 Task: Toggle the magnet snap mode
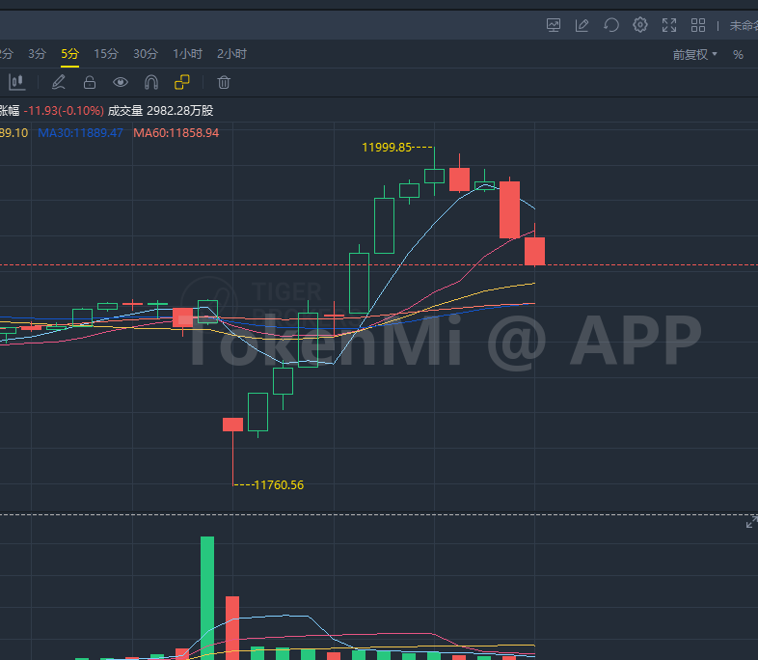[151, 83]
